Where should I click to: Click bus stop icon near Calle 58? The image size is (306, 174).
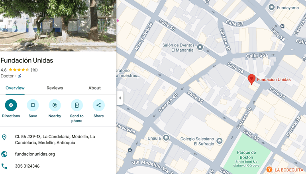tap(282, 26)
